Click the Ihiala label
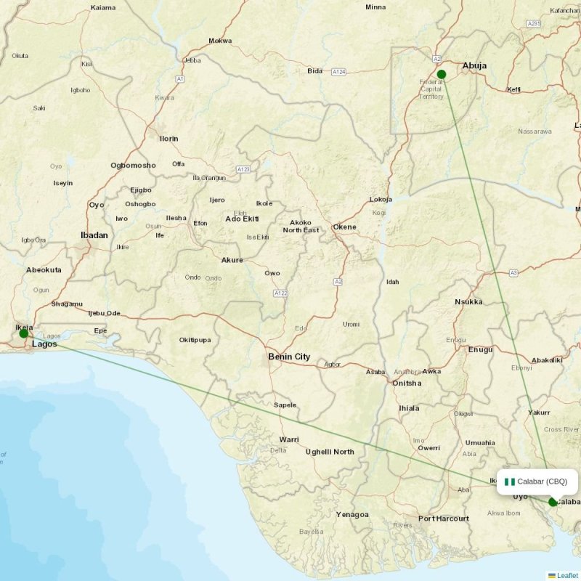This screenshot has width=581, height=581. coord(409,408)
